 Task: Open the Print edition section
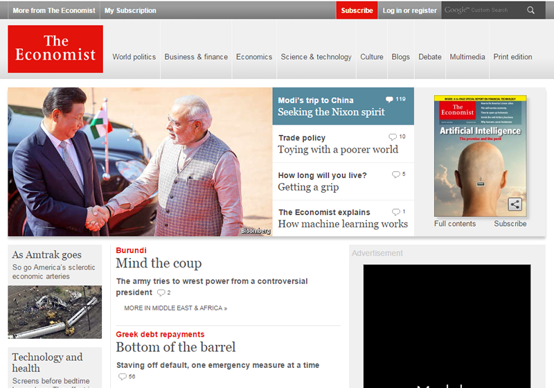[512, 57]
